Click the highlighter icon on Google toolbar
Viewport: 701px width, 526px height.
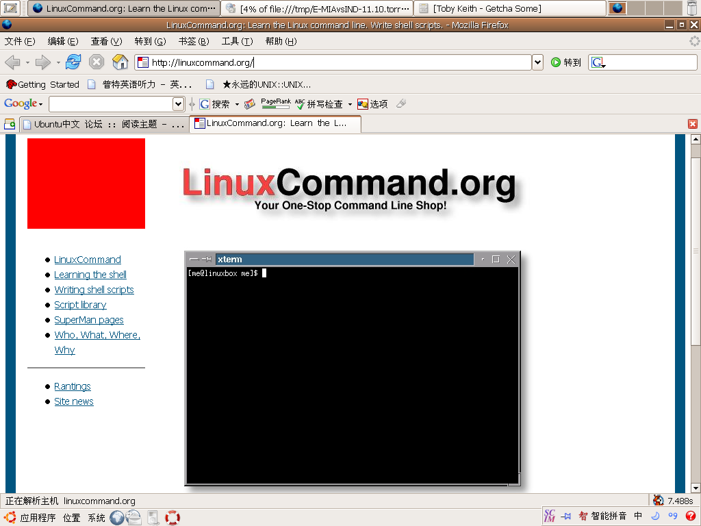pos(401,104)
